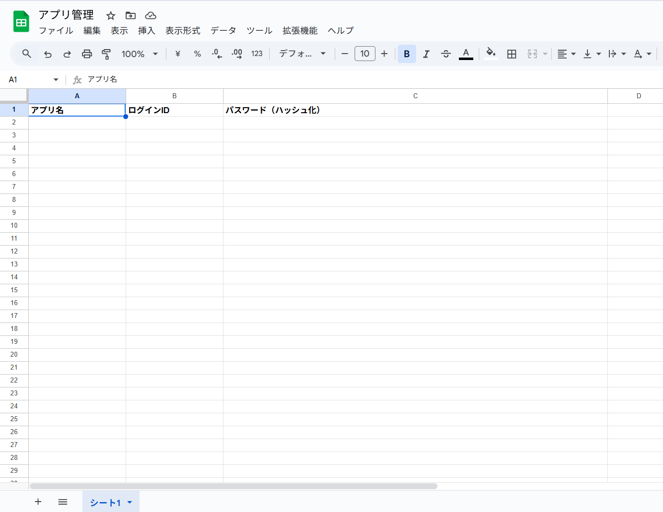The image size is (663, 512).
Task: Click the select-all corner box
Action: [x=14, y=96]
